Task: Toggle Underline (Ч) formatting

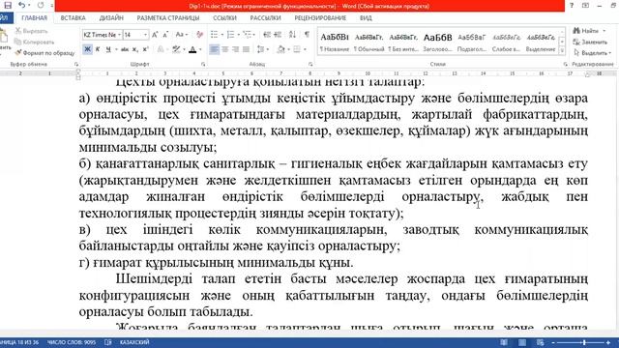Action: [x=107, y=49]
